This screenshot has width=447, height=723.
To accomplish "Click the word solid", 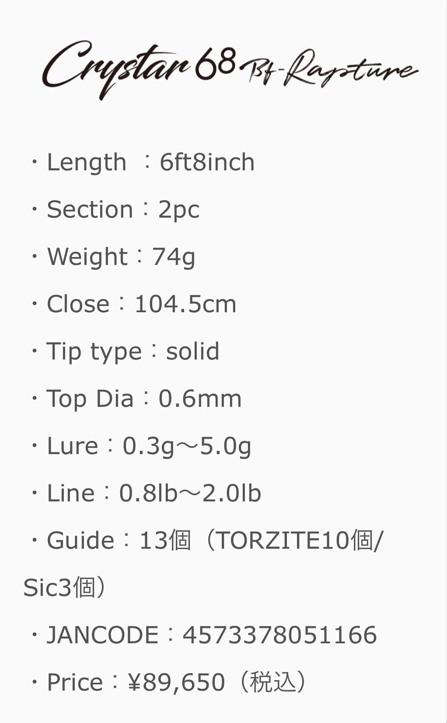I will tap(192, 352).
